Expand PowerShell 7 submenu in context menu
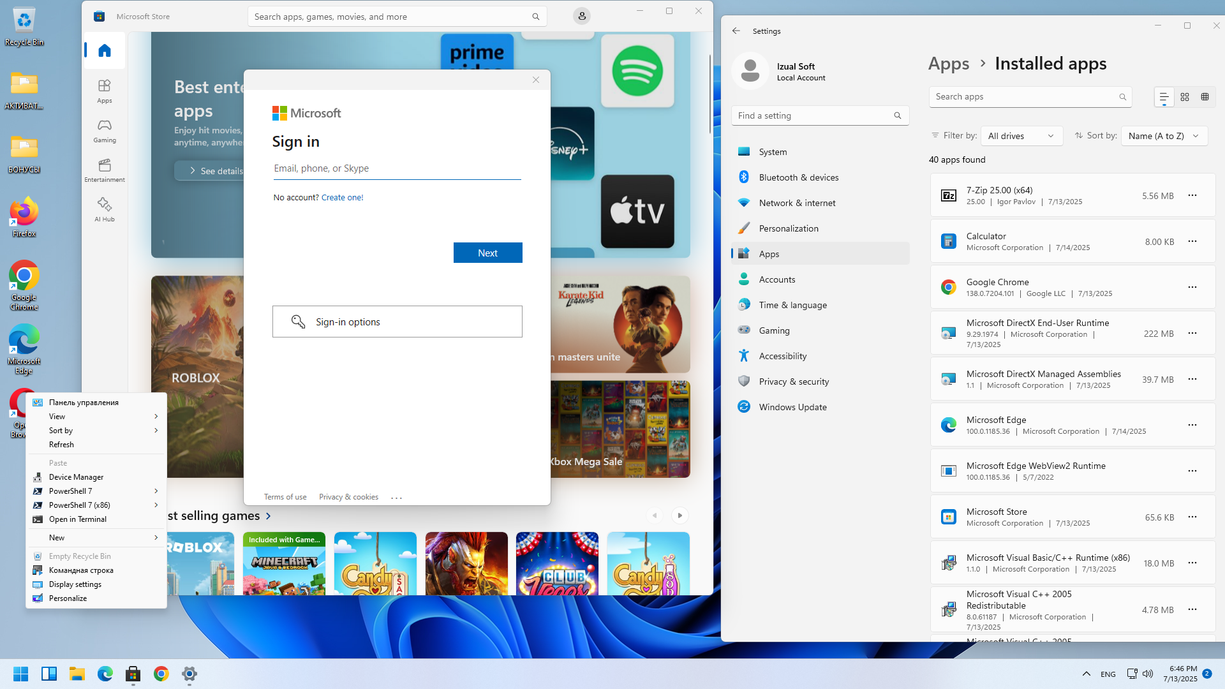 click(96, 491)
